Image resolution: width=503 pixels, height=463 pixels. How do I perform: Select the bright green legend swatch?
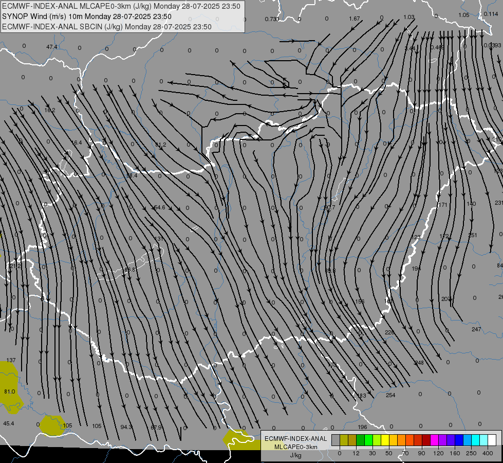368,440
